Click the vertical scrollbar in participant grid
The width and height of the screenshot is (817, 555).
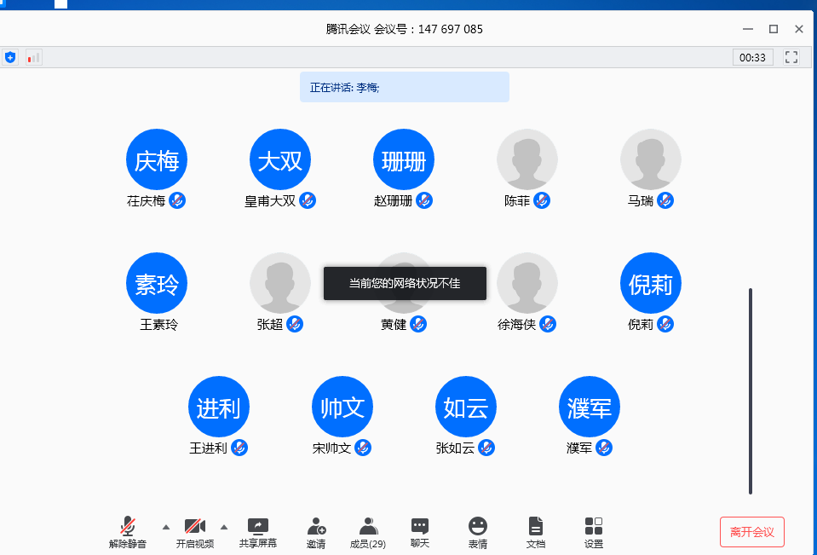(751, 390)
